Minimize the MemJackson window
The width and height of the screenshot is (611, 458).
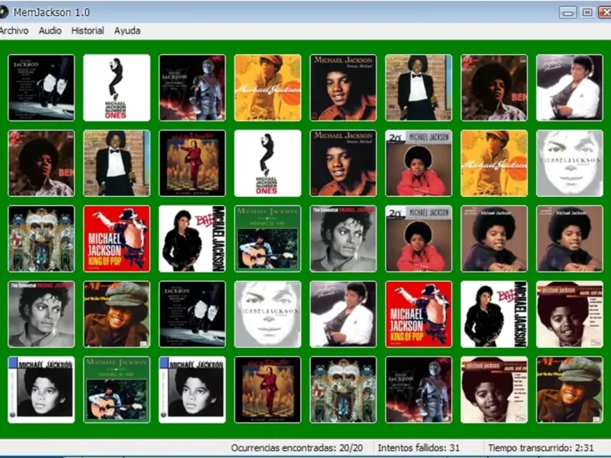click(x=567, y=12)
